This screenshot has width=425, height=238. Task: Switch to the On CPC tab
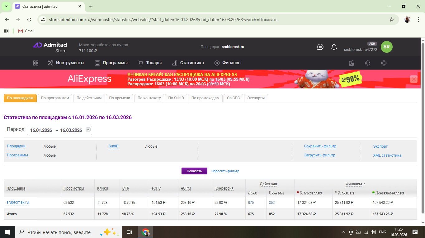click(x=234, y=98)
